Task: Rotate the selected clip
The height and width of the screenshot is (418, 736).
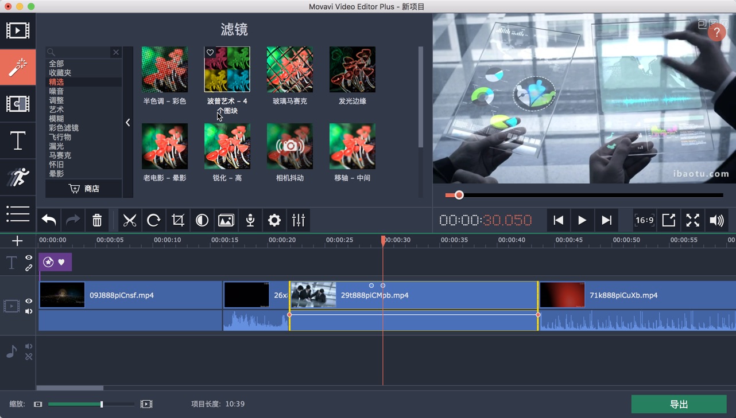Action: pos(153,220)
